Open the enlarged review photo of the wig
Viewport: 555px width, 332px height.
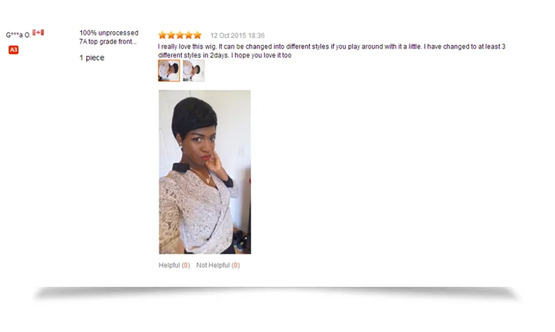[x=205, y=172]
